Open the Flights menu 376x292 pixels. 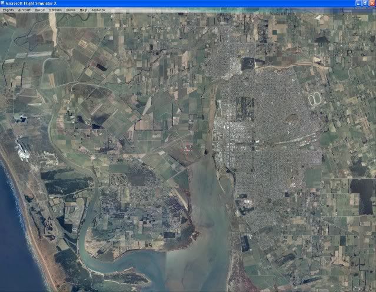pos(8,10)
